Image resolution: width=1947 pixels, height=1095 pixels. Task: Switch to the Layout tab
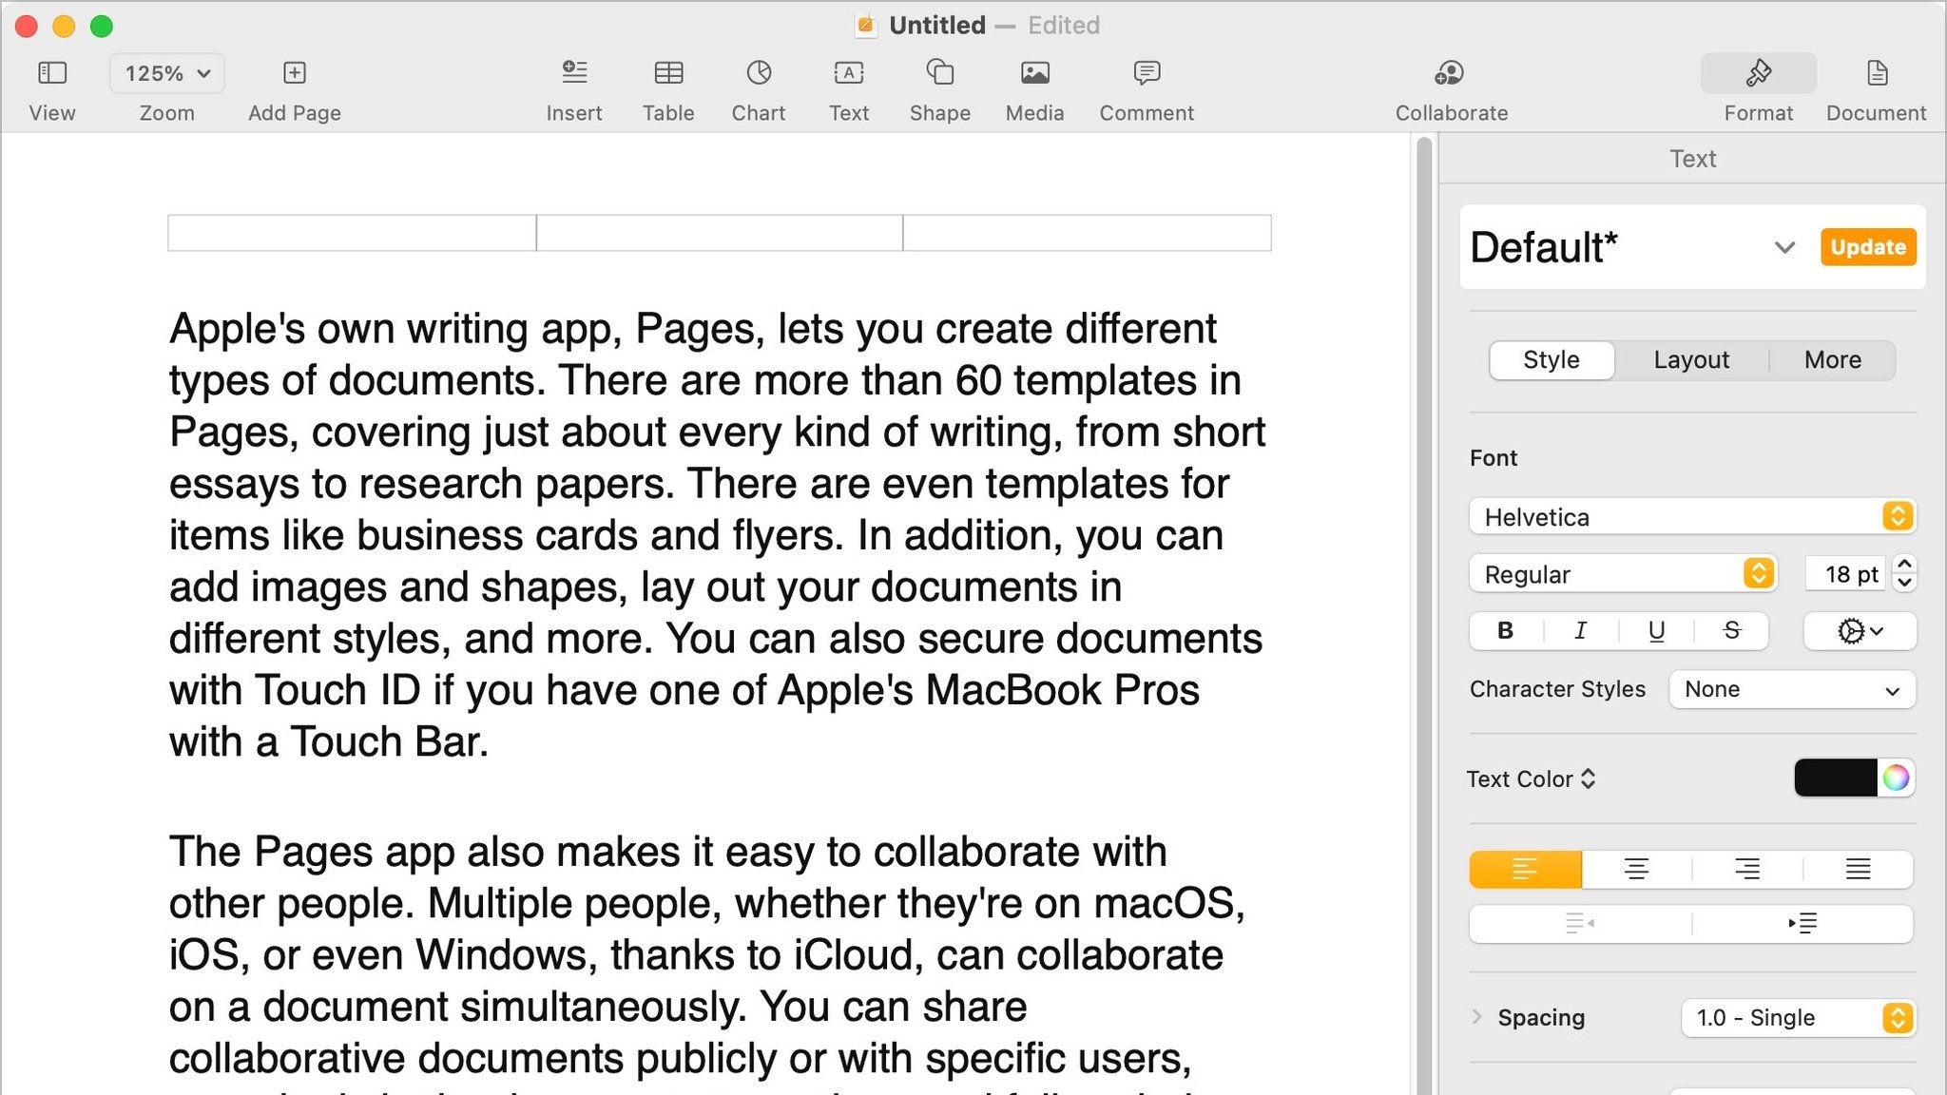(1690, 358)
